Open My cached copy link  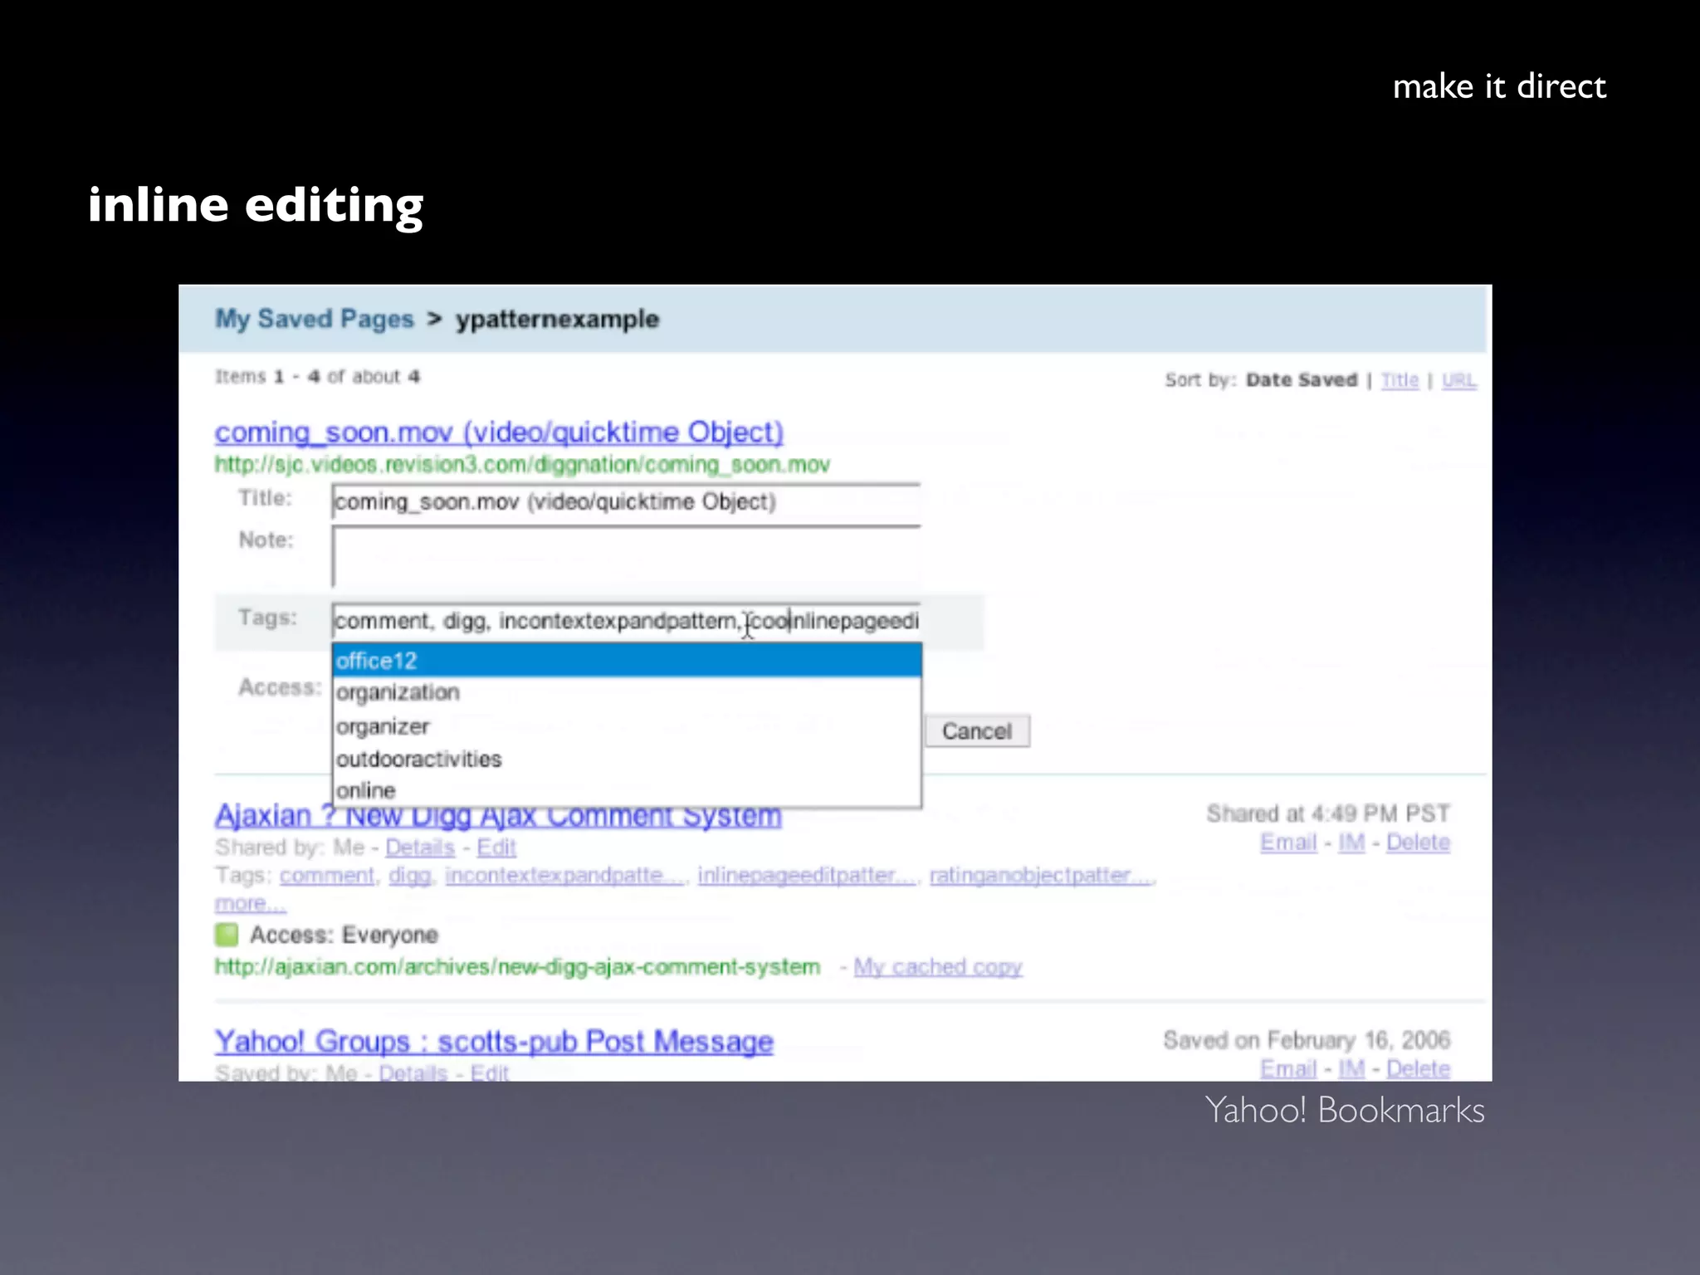(x=938, y=967)
